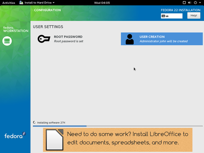Viewport: 204px width, 153px height.
Task: Click the installation progress bar
Action: pos(118,126)
